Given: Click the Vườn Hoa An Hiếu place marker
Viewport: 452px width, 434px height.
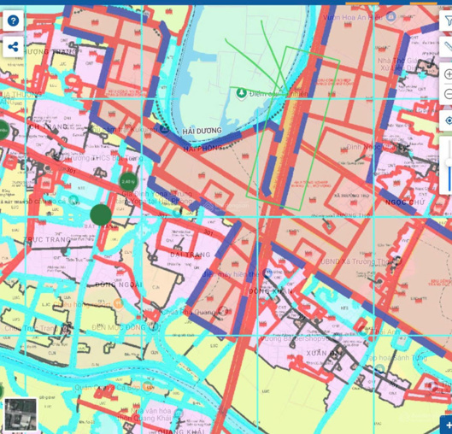Looking at the screenshot, I should pos(390,16).
